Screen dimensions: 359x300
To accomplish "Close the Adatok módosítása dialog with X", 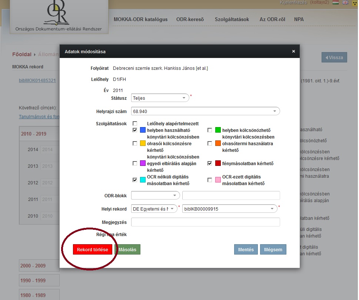I will pos(293,51).
